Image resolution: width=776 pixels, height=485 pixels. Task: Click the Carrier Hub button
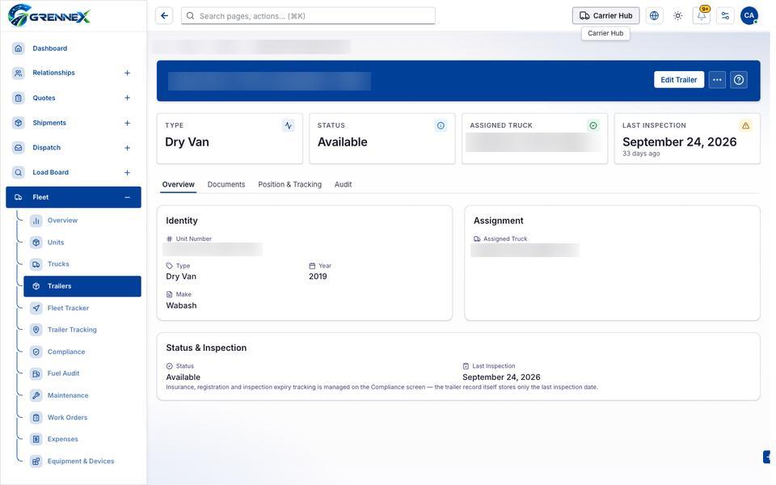click(x=605, y=16)
